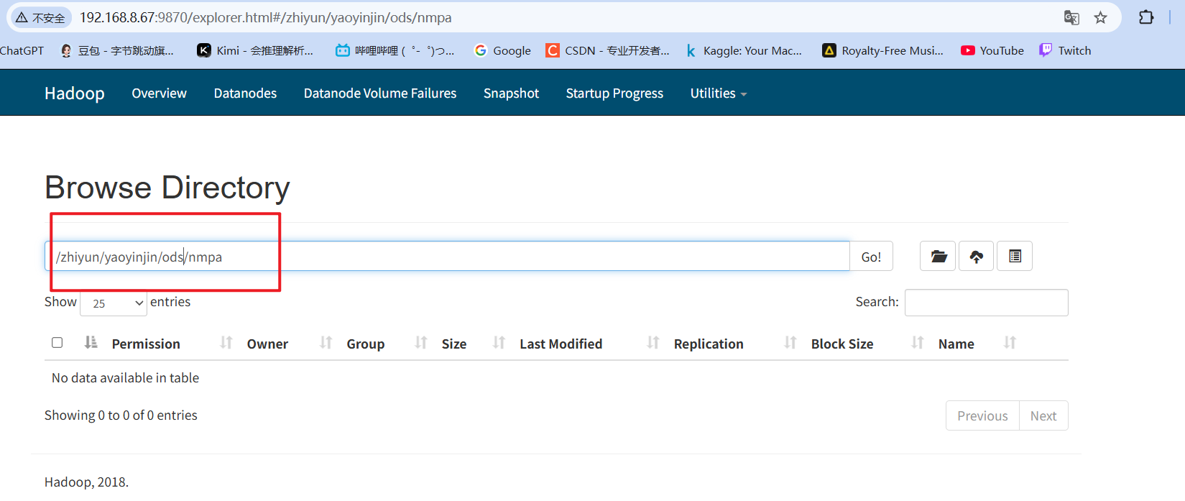Expand the Show entries dropdown

click(x=114, y=303)
